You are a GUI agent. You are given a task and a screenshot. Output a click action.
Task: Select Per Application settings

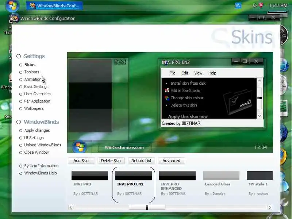(x=37, y=101)
